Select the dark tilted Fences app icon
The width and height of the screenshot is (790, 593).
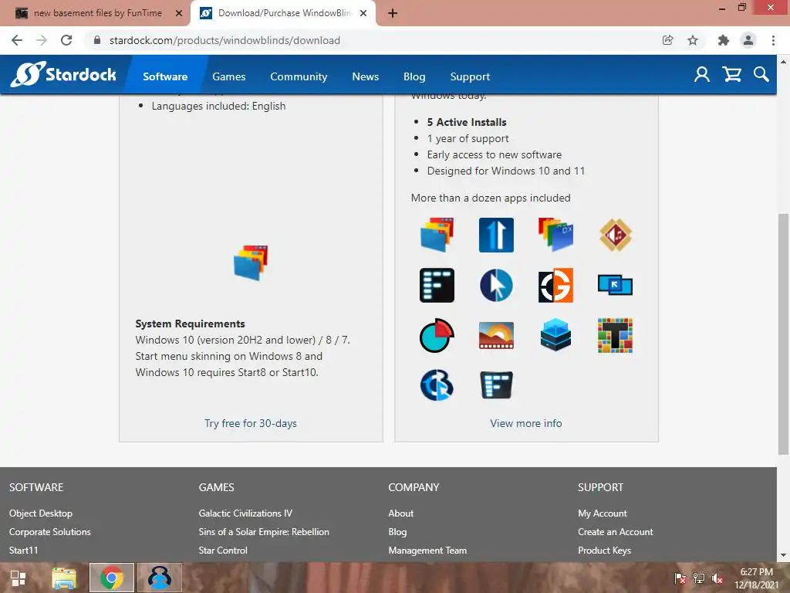point(496,385)
